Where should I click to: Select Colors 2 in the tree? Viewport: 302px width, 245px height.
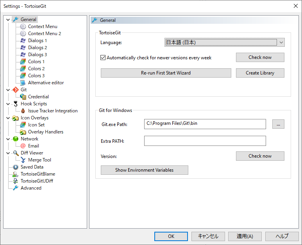36,69
